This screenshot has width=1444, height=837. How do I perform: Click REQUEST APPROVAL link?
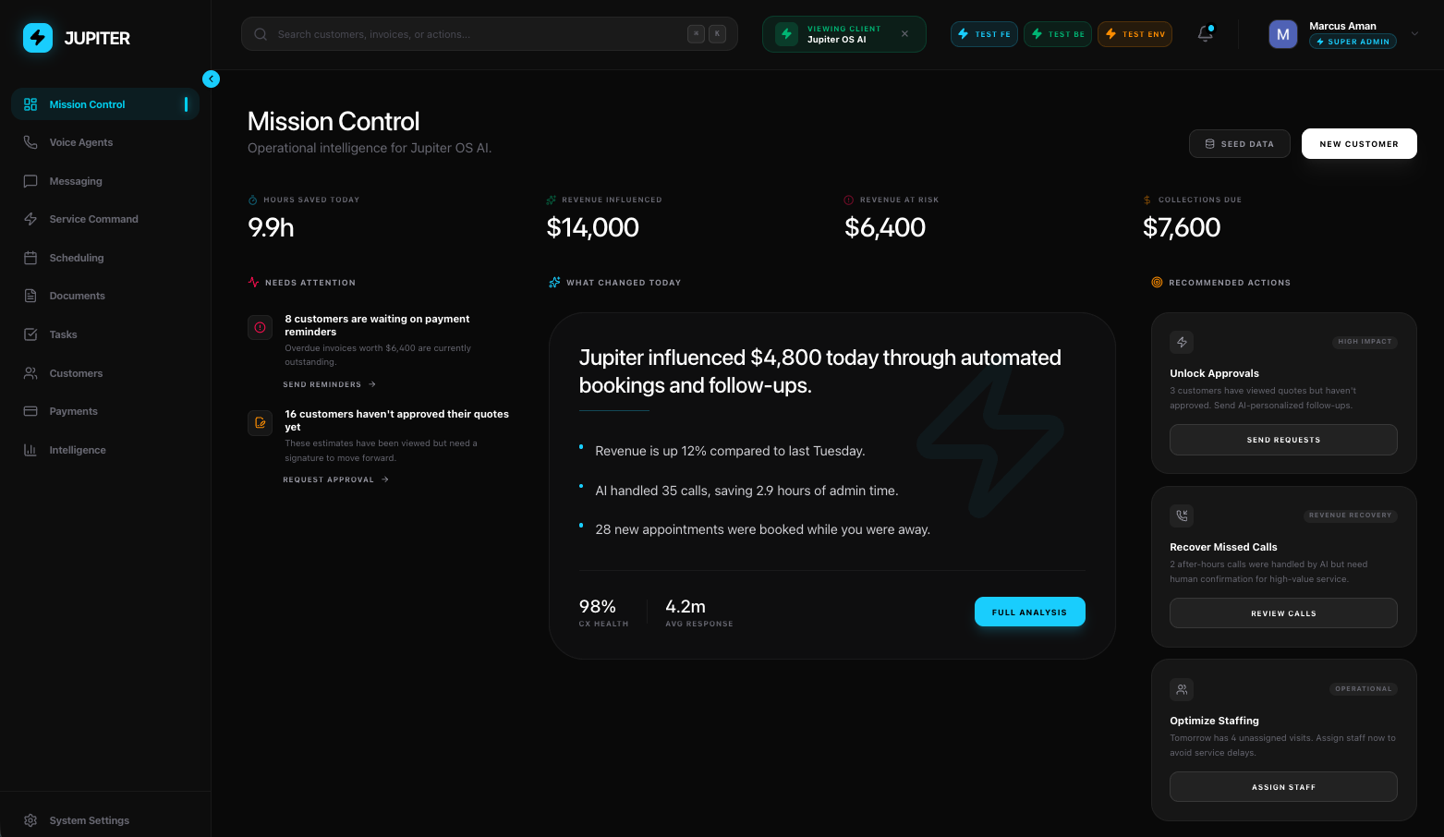[x=335, y=479]
